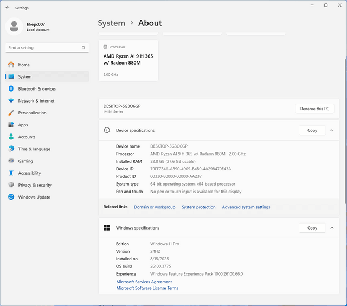Click the Device specifications info icon
Image resolution: width=347 pixels, height=306 pixels.
[x=107, y=130]
